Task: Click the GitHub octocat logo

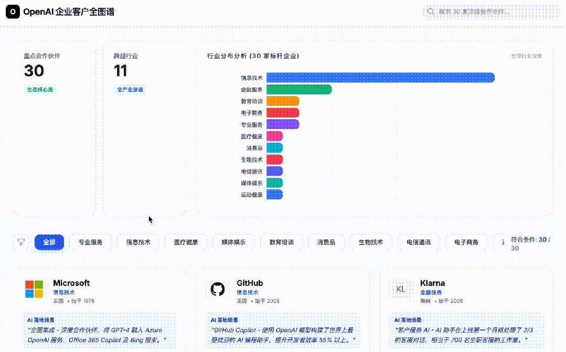Action: [218, 289]
